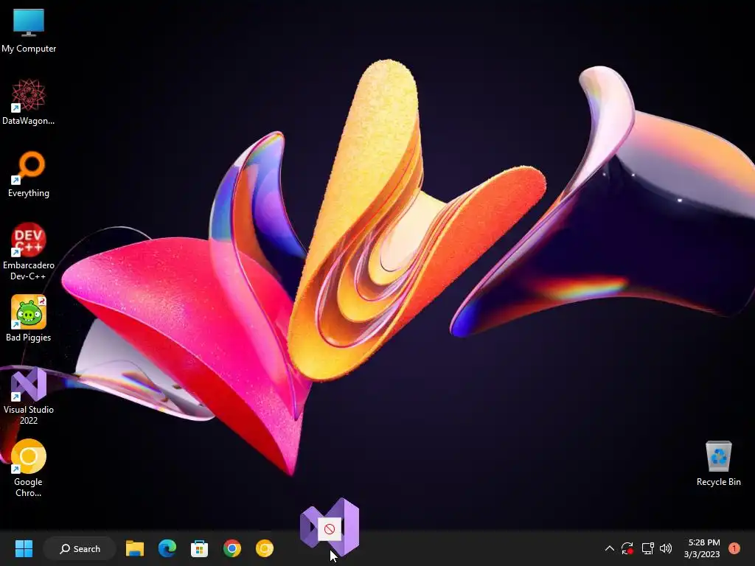Viewport: 755px width, 566px height.
Task: Open the network tray icon
Action: coord(647,548)
